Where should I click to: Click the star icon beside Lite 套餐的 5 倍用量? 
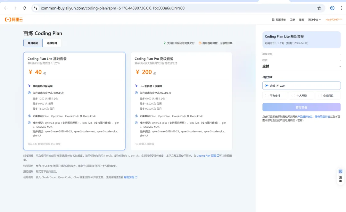pos(136,86)
